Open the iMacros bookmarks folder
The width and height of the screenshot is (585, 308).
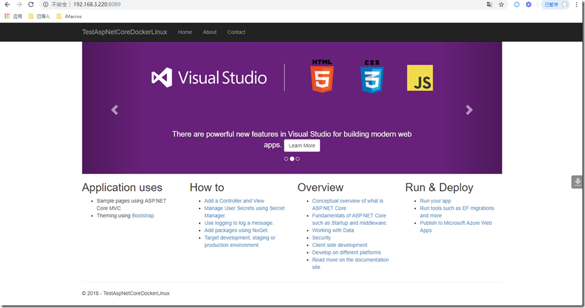coord(69,16)
